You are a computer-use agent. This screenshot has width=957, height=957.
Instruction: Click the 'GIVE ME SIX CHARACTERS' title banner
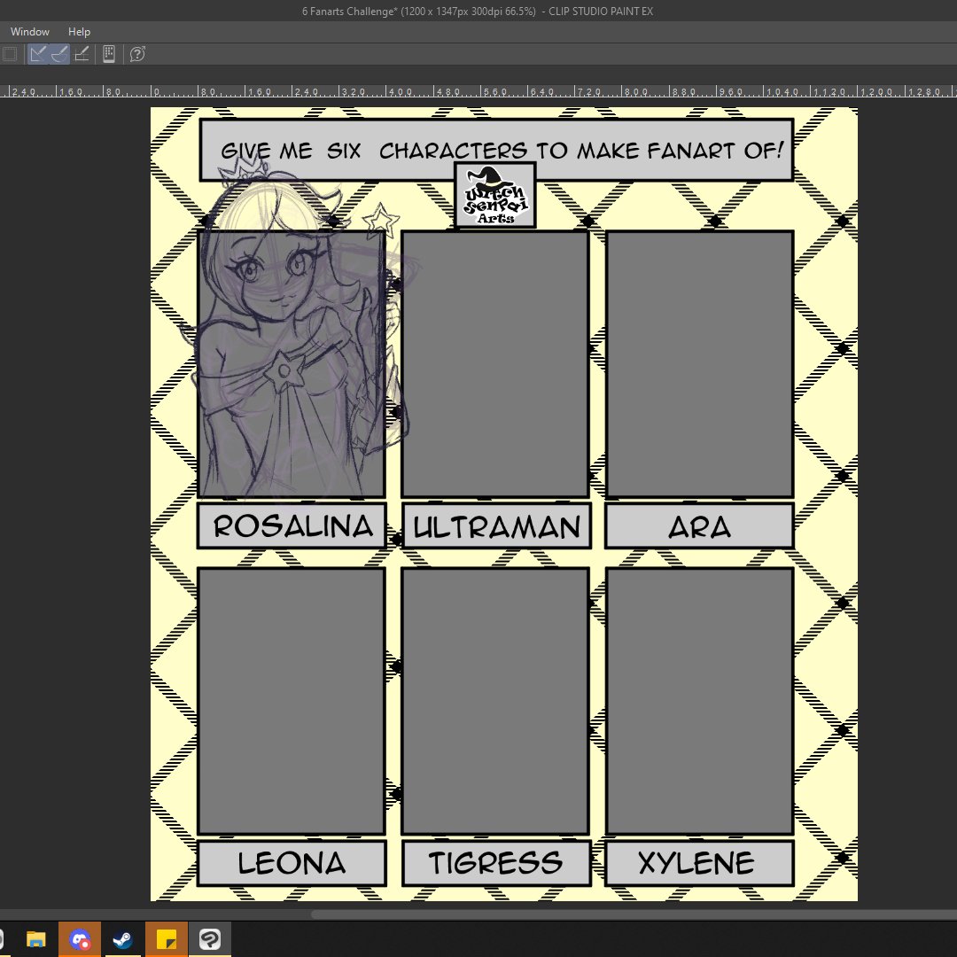(x=496, y=150)
